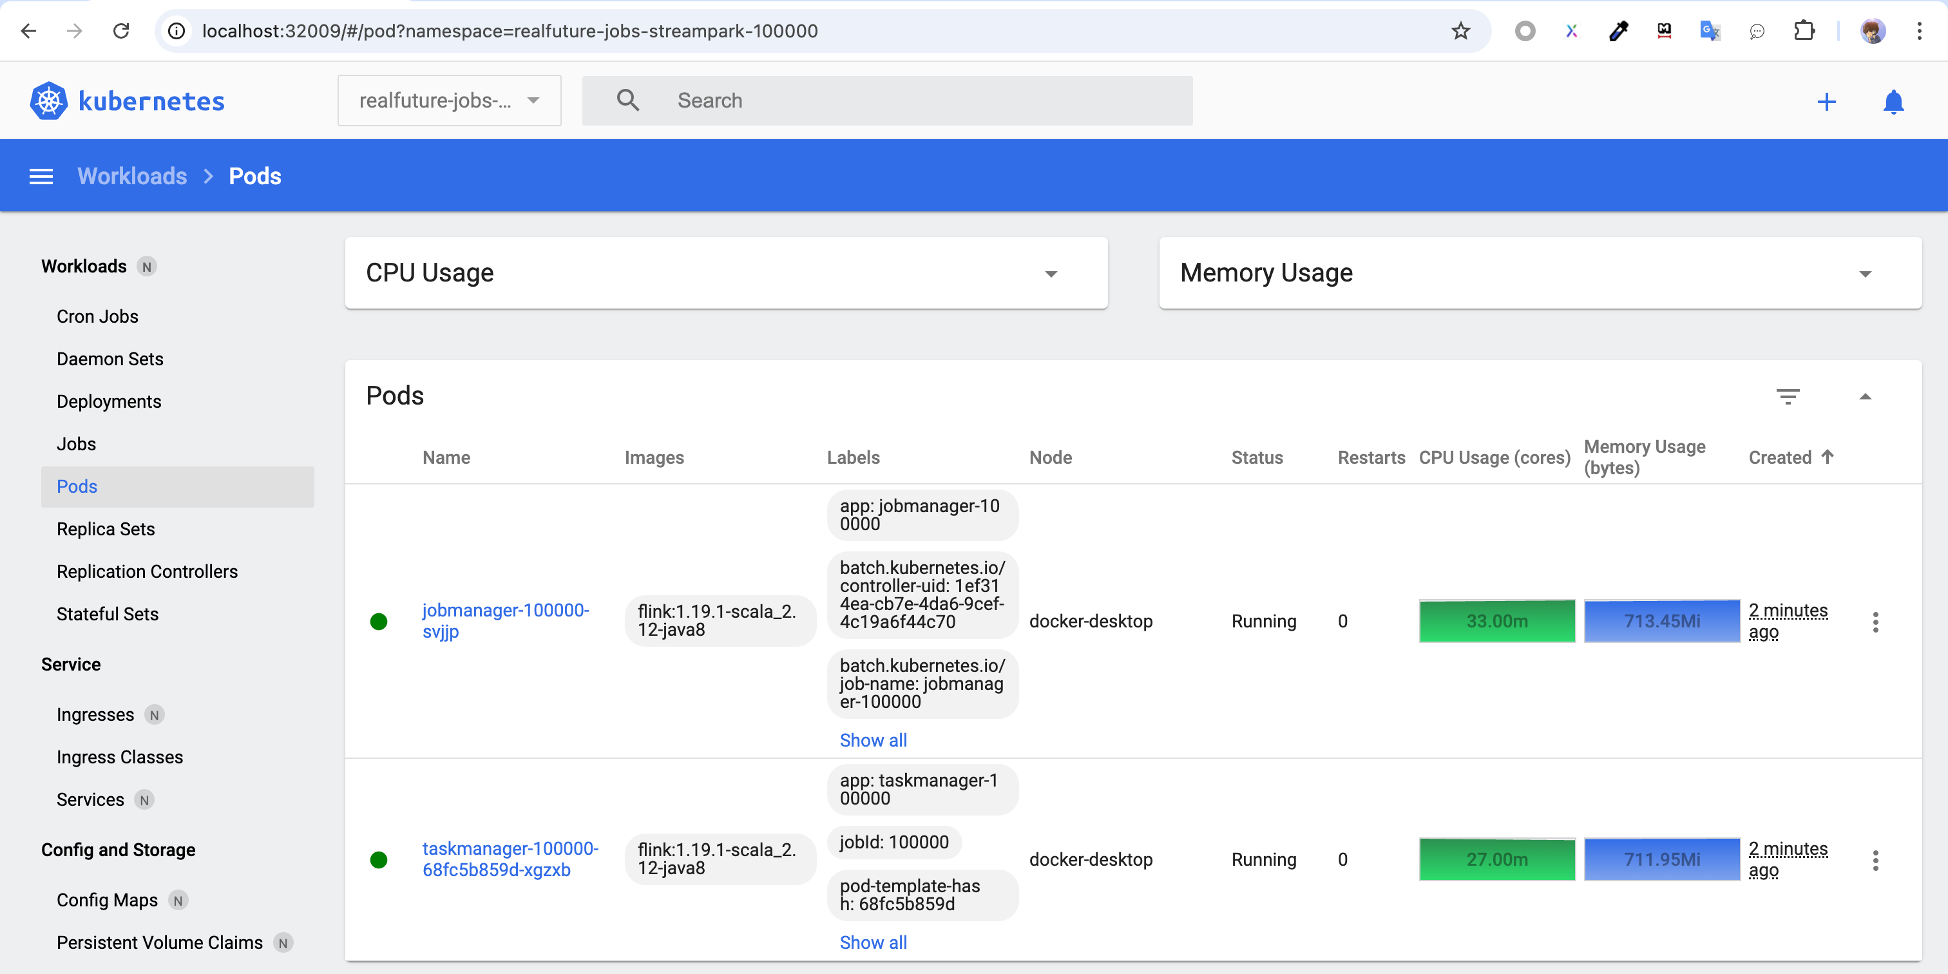Click the Pods table filter icon
Image resolution: width=1948 pixels, height=974 pixels.
[x=1788, y=396]
